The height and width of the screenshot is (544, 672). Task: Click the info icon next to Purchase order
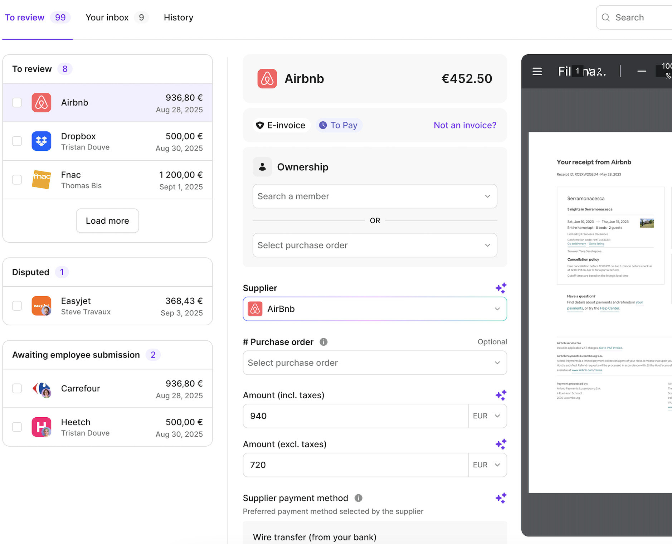click(x=323, y=342)
